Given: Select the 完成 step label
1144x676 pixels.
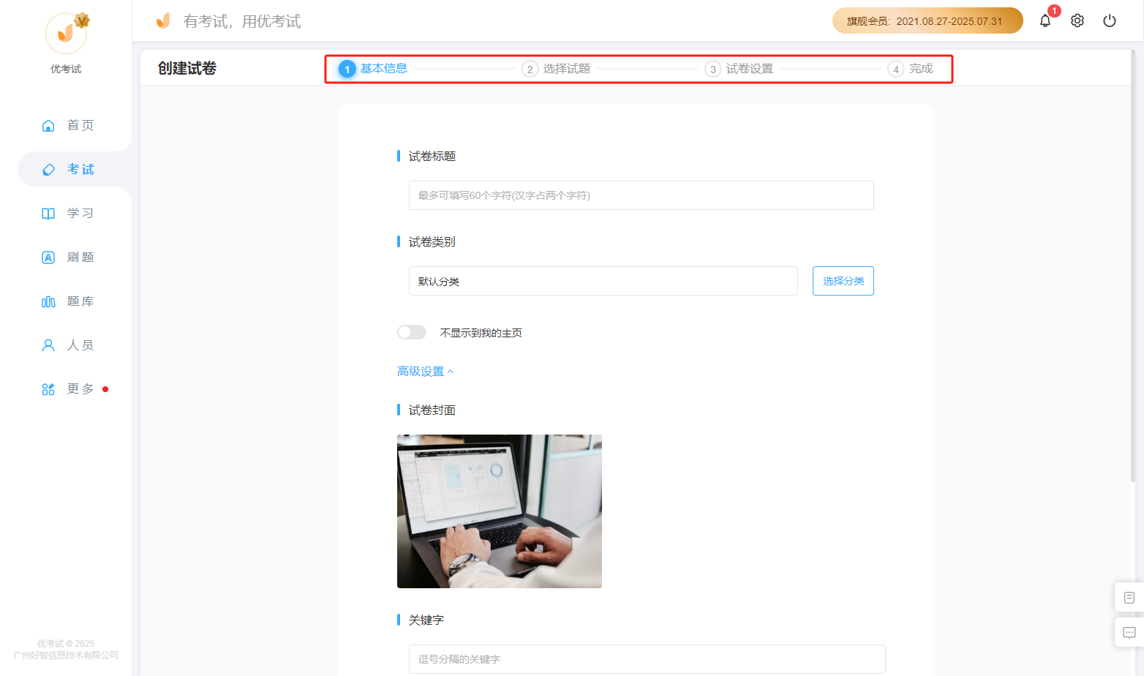Looking at the screenshot, I should point(921,69).
